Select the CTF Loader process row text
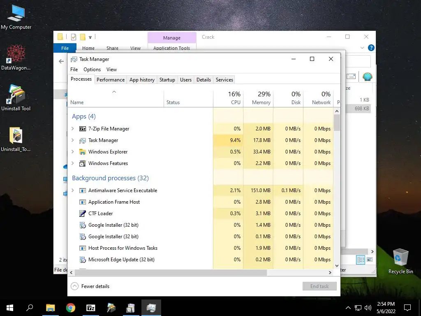This screenshot has width=421, height=316. (100, 214)
